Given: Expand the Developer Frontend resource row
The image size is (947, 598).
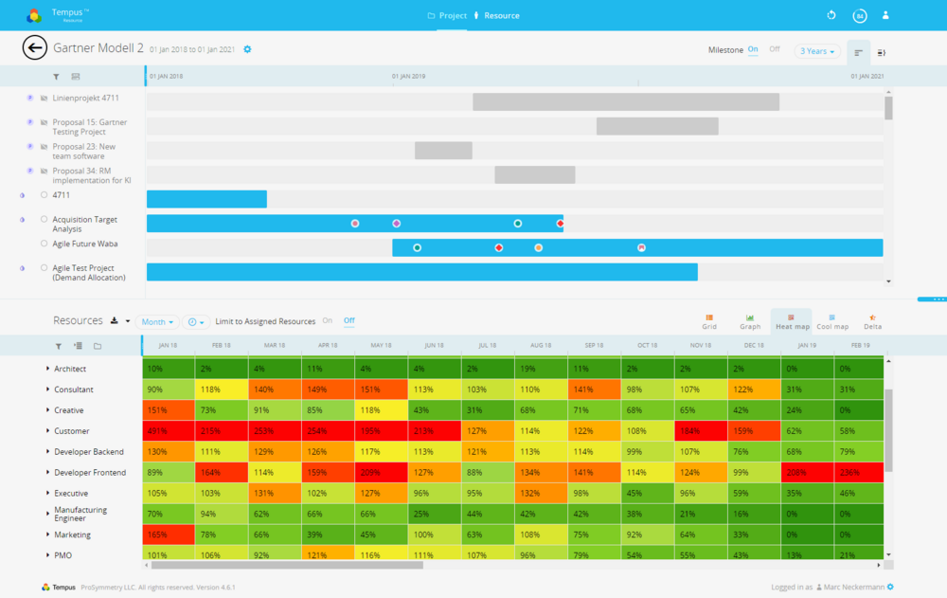Looking at the screenshot, I should pyautogui.click(x=47, y=473).
